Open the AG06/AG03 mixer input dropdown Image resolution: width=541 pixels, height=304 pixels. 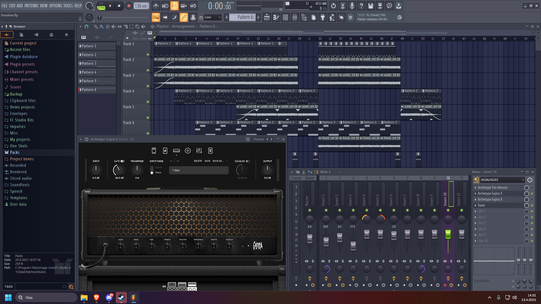502,180
